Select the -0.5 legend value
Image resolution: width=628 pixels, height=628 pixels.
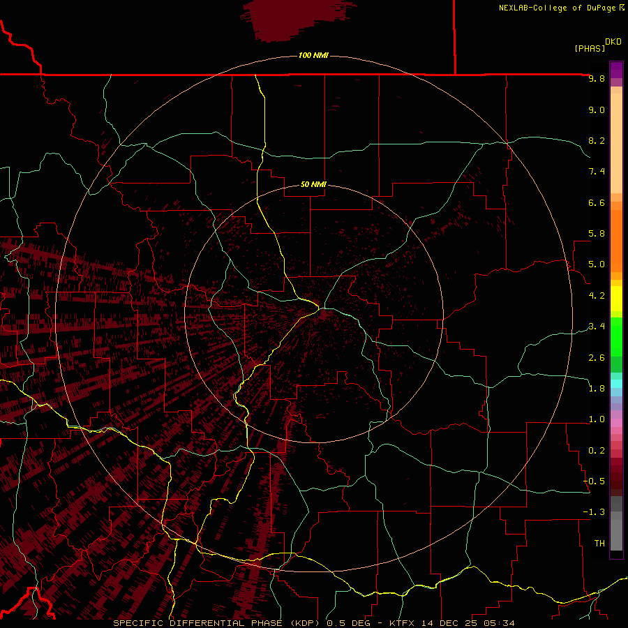[x=594, y=481]
